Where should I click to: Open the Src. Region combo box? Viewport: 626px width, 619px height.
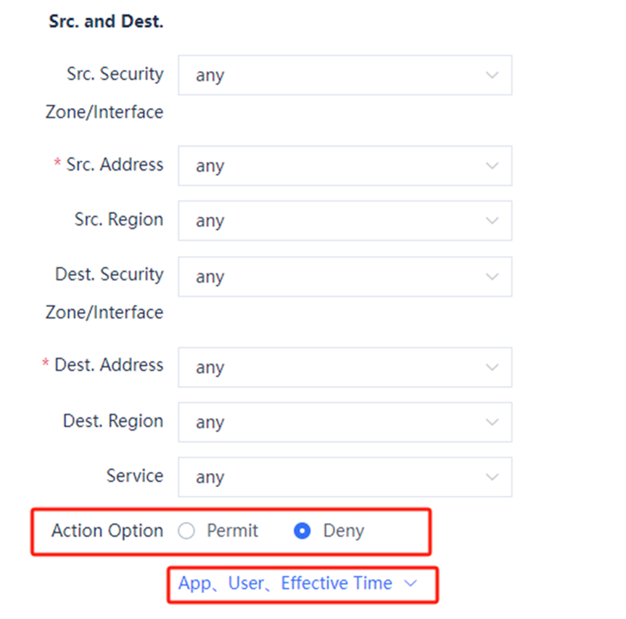coord(345,221)
